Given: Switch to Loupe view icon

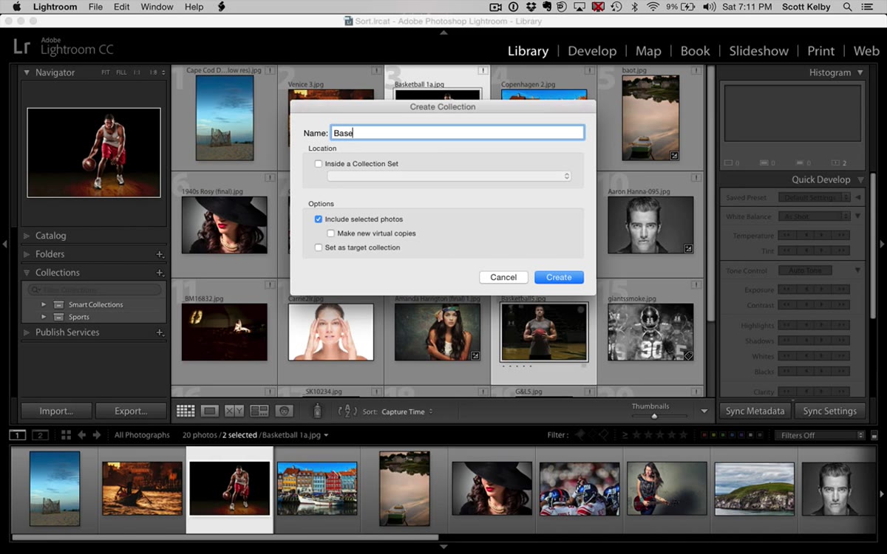Looking at the screenshot, I should pos(210,411).
